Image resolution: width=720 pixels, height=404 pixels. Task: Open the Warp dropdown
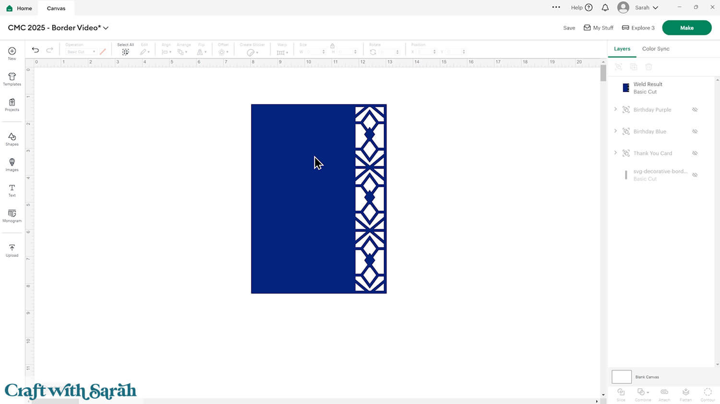[282, 52]
